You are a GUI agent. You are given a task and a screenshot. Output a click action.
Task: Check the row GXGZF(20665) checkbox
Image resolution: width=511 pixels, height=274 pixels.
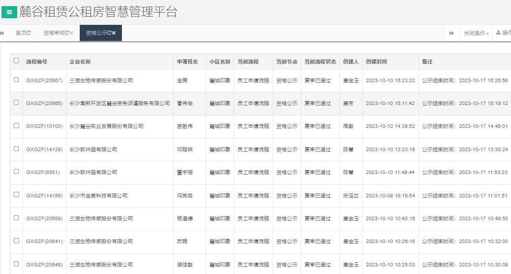click(x=16, y=102)
